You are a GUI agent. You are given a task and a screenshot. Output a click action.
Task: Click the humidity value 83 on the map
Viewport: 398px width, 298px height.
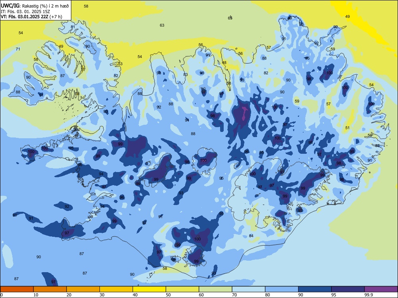[x=185, y=75]
